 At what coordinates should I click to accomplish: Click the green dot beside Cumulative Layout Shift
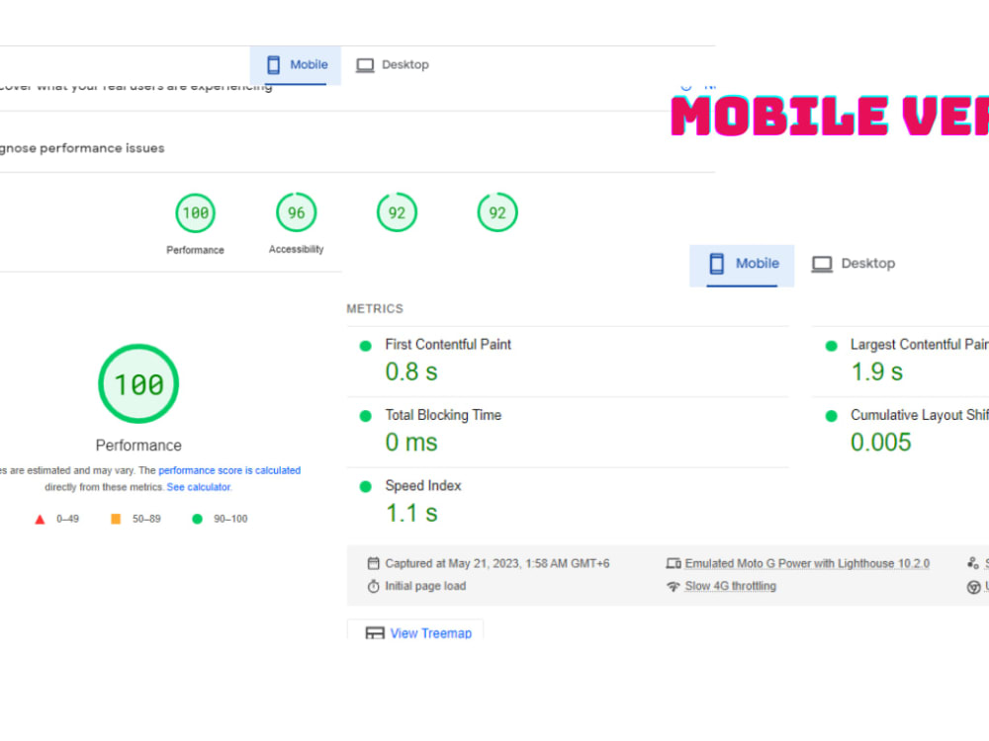[832, 416]
